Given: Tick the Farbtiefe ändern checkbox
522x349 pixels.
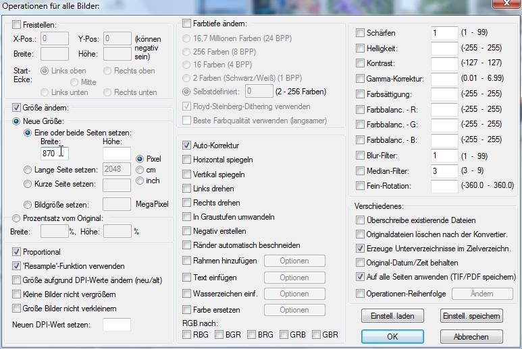Looking at the screenshot, I should pyautogui.click(x=186, y=24).
